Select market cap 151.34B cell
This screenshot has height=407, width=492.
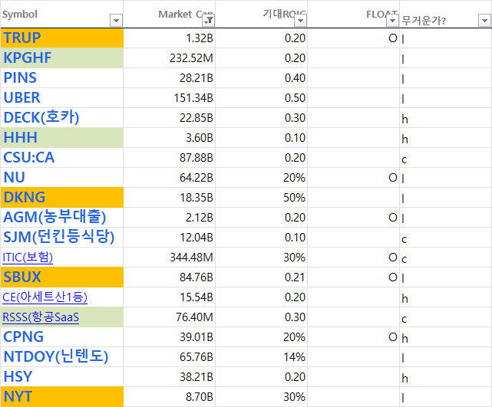click(x=170, y=98)
